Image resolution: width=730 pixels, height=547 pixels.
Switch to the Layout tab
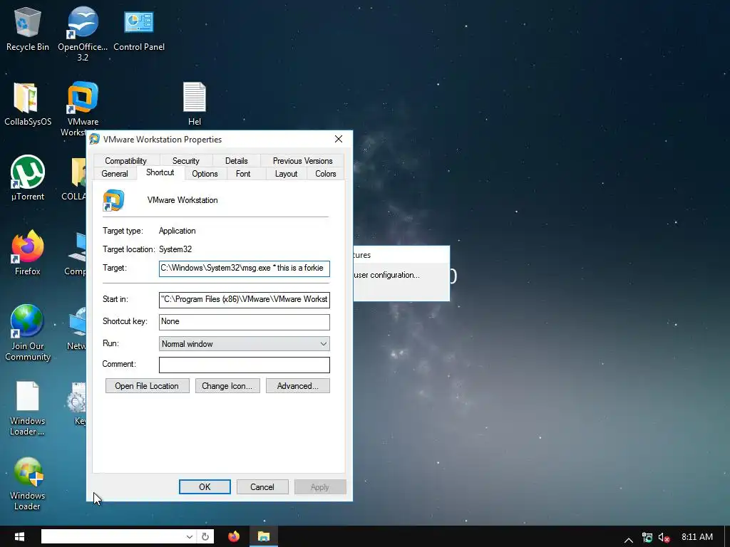(x=286, y=174)
